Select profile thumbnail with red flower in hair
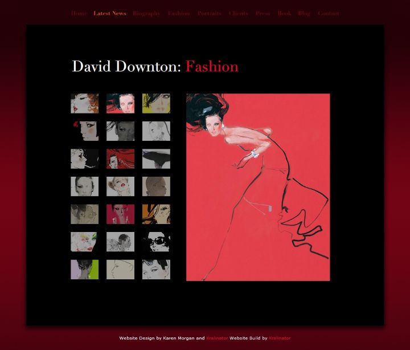The image size is (410, 350). [84, 131]
